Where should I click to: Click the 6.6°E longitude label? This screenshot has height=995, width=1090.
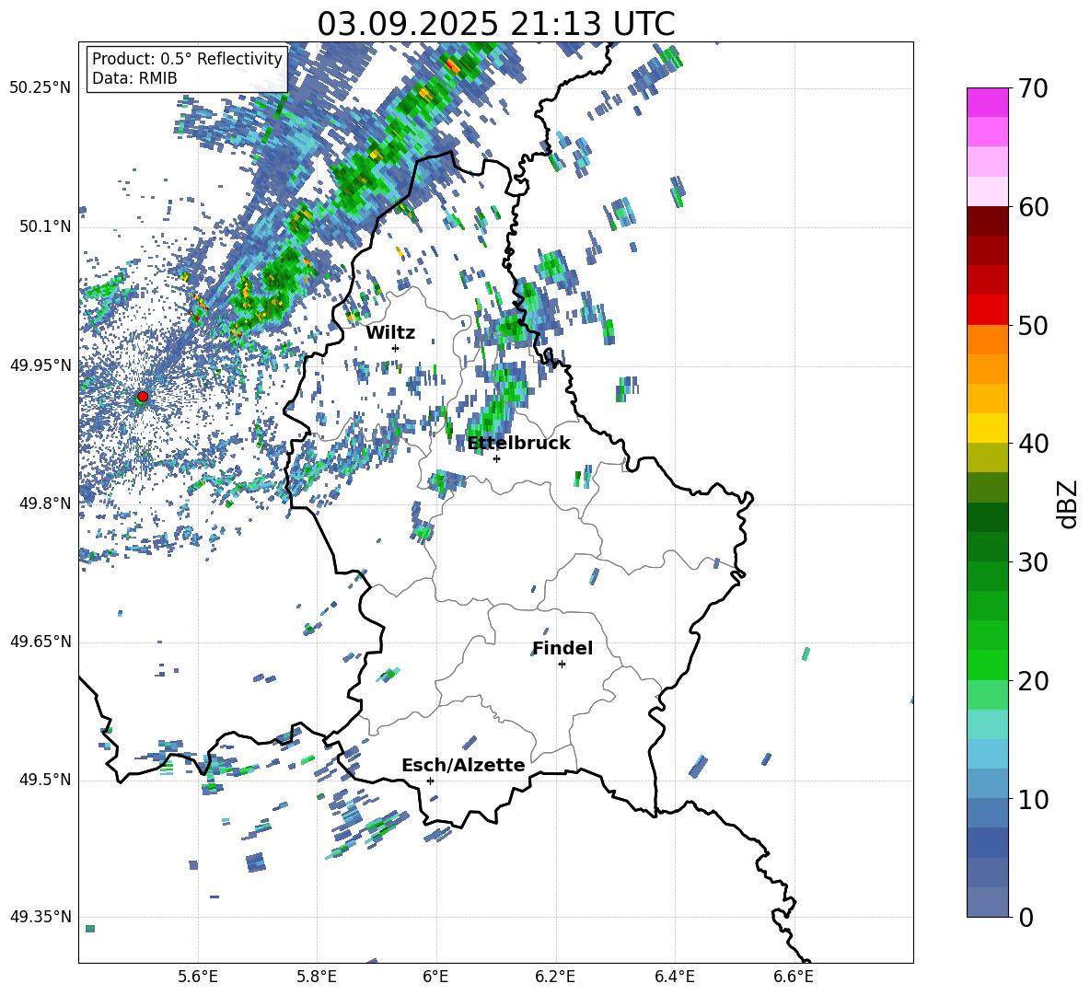(x=794, y=977)
